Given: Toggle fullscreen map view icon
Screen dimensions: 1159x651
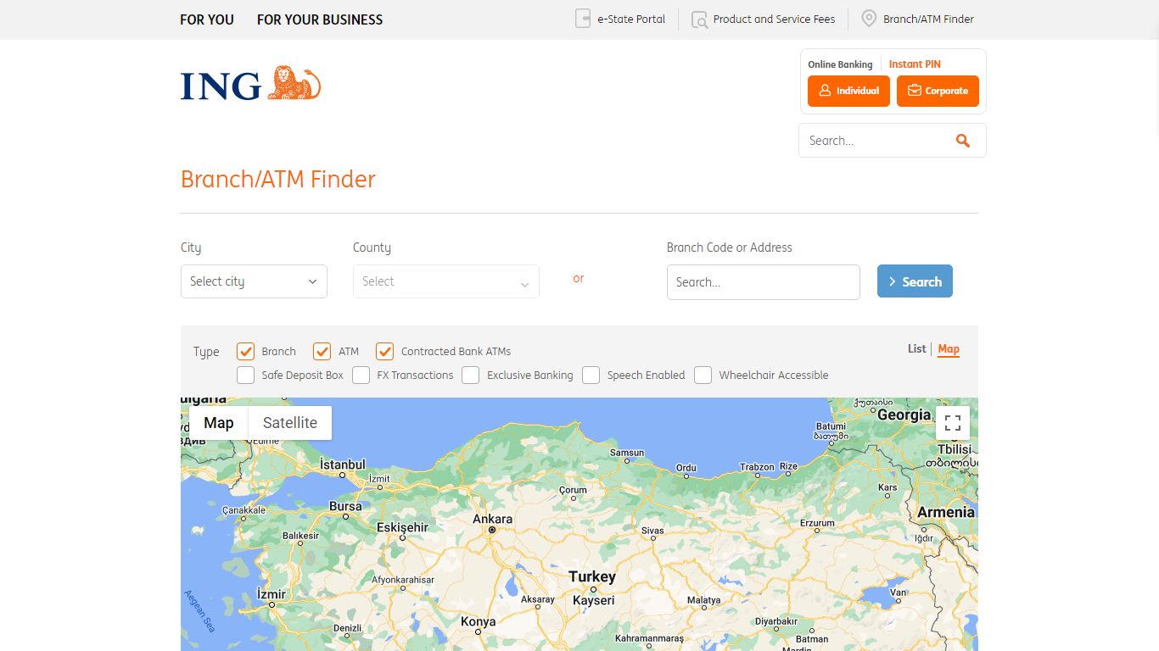Looking at the screenshot, I should pos(953,423).
